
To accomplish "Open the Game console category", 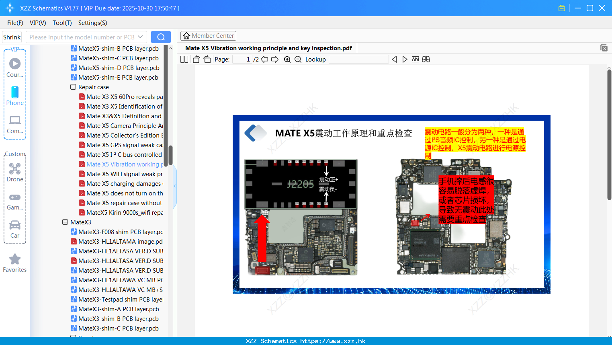I will pyautogui.click(x=15, y=201).
